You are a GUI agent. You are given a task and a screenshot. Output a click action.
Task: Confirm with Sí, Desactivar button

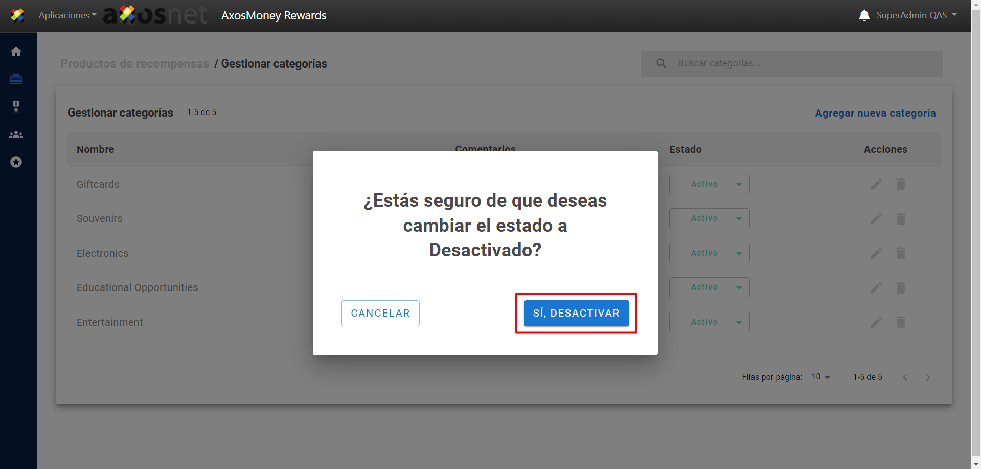pyautogui.click(x=576, y=313)
